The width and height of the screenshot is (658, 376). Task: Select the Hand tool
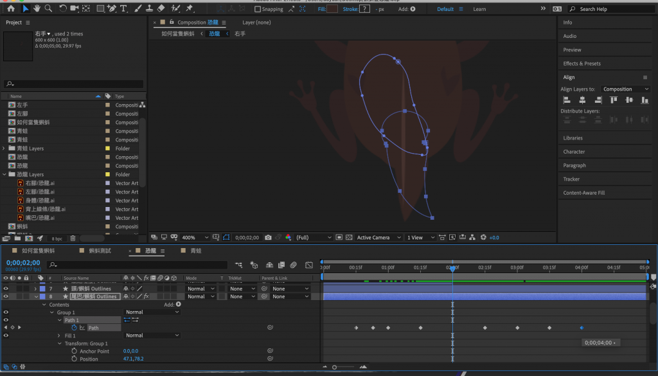[37, 8]
